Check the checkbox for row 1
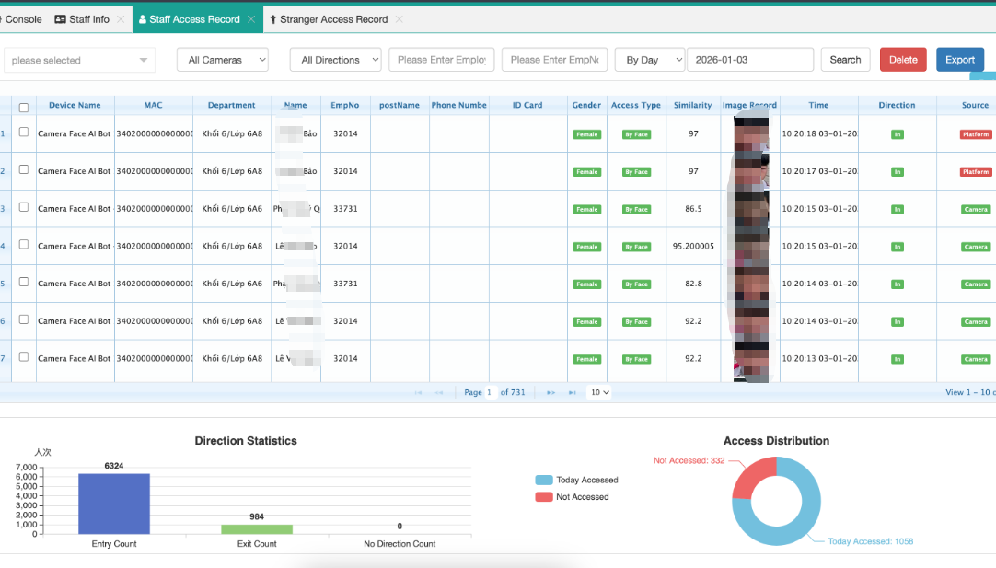This screenshot has width=996, height=568. coord(24,133)
